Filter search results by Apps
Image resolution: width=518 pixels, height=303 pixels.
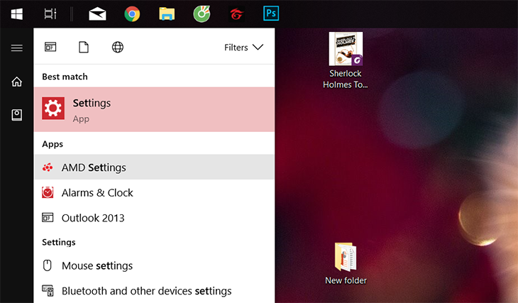point(50,47)
